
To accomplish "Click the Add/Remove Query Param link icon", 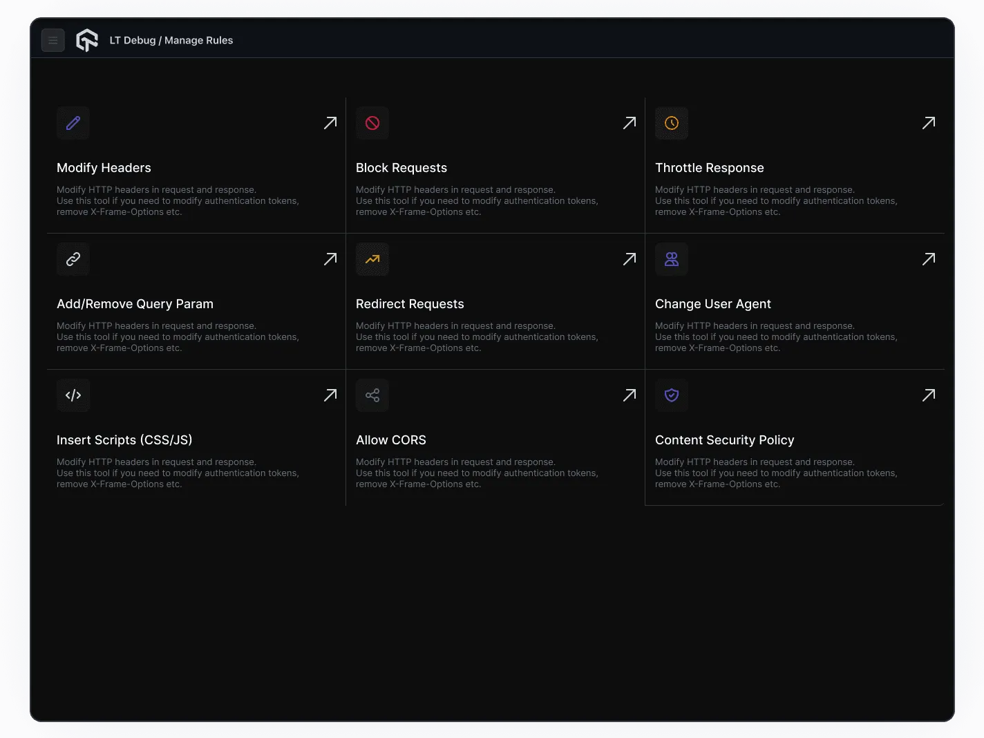I will coord(73,259).
